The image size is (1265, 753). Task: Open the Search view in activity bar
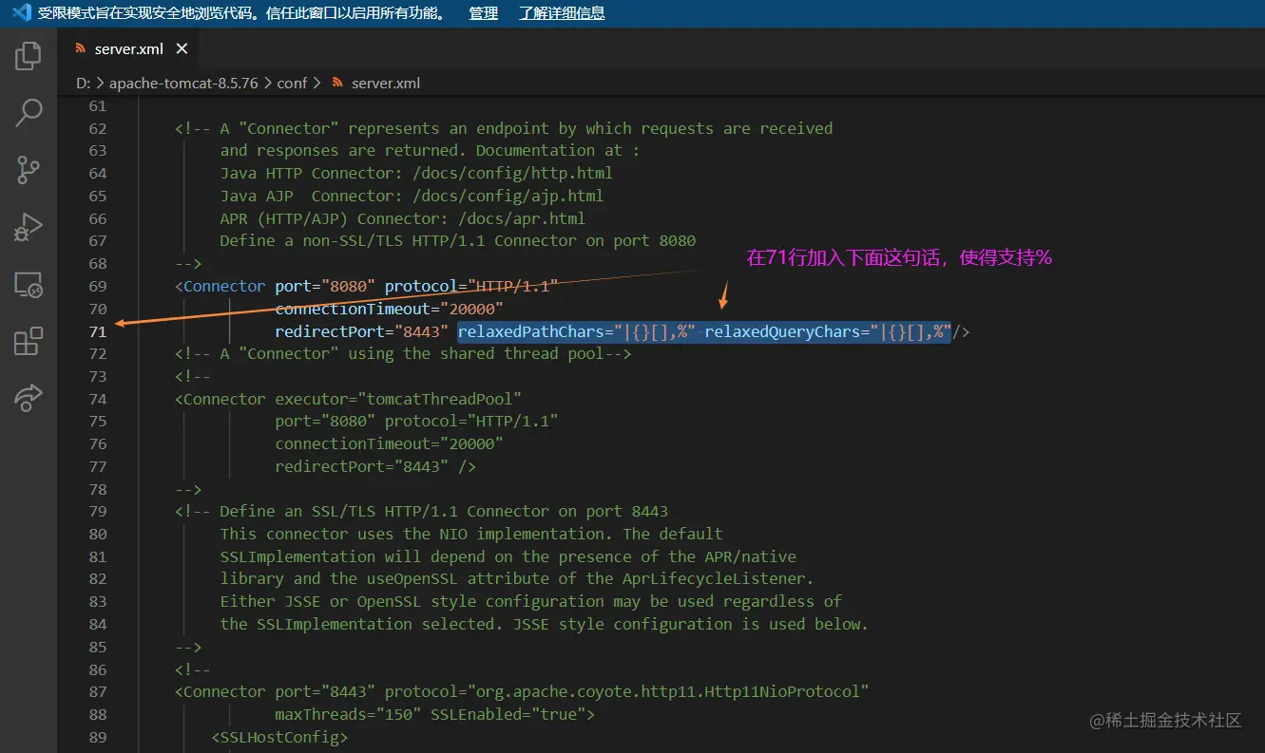[29, 113]
